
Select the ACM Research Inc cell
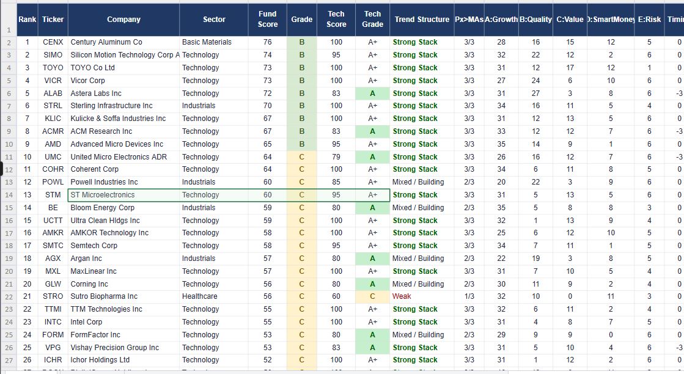[123, 131]
